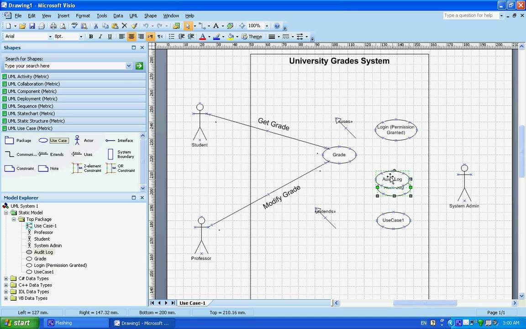Delete selection with the X icon

click(x=125, y=26)
